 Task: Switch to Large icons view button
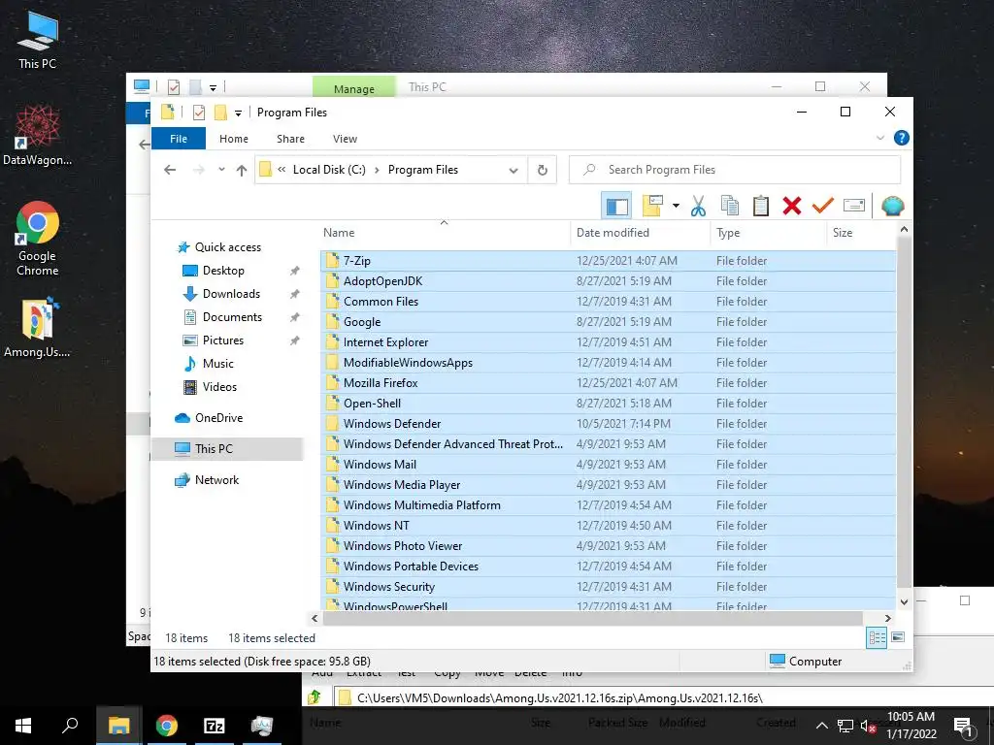point(898,637)
